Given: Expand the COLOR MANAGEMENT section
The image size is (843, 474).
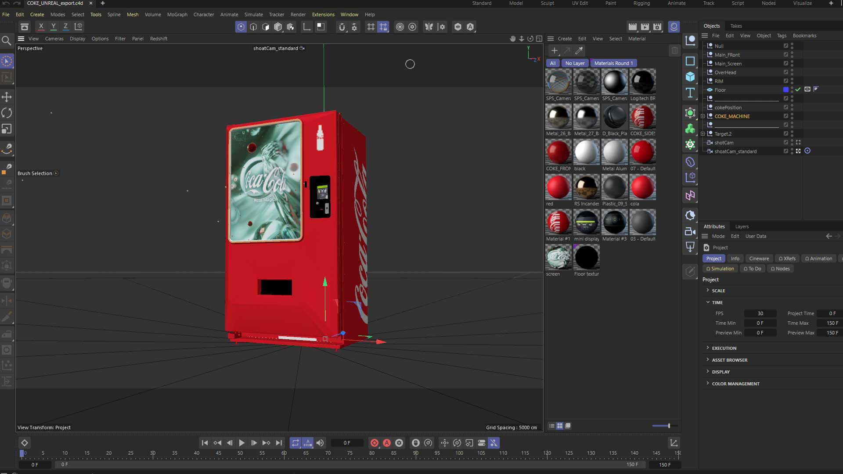Looking at the screenshot, I should (x=708, y=384).
